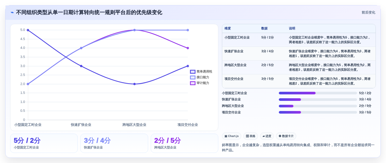Click the 前后变化 label in header
Screen dimensions: 386x163
(368, 12)
